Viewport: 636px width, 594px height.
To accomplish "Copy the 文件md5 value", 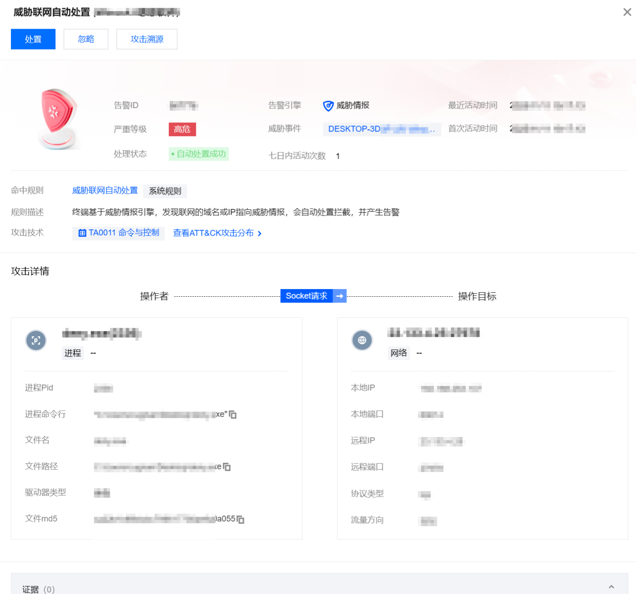I will point(240,519).
